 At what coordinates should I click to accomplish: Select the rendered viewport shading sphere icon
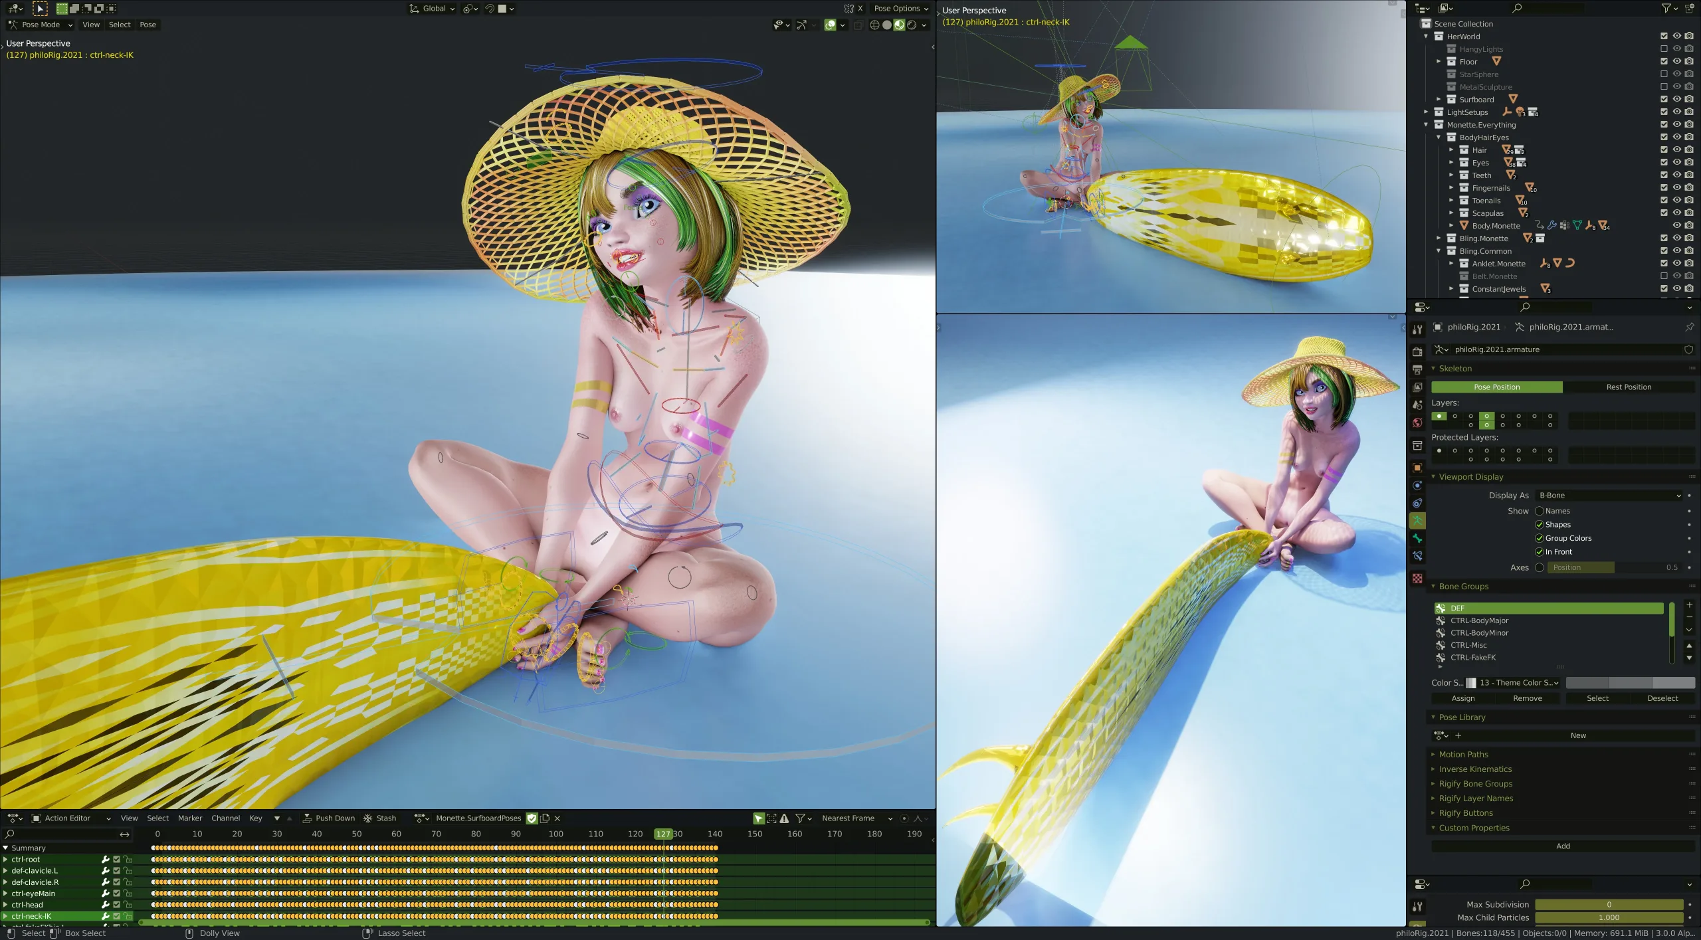pos(912,25)
